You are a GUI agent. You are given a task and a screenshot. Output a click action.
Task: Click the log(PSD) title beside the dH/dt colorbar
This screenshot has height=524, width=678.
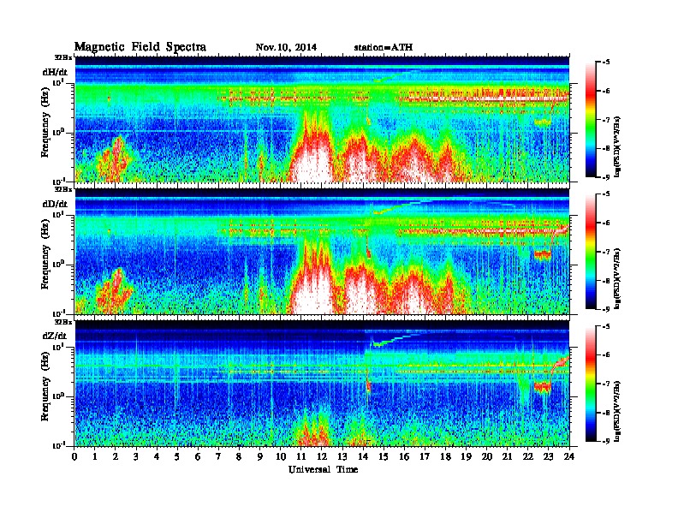click(x=617, y=146)
